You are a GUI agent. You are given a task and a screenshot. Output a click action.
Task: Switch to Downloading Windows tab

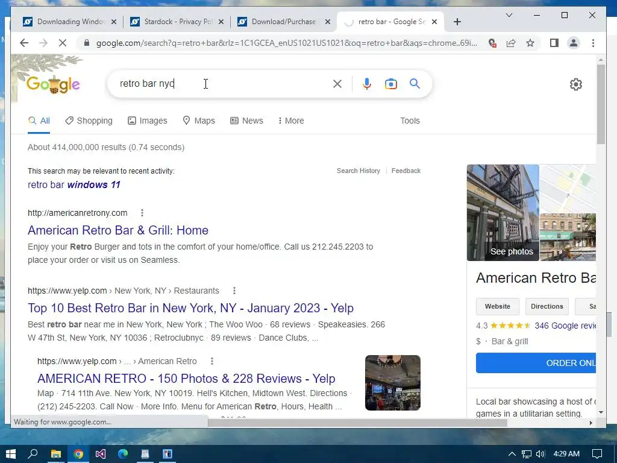[69, 22]
